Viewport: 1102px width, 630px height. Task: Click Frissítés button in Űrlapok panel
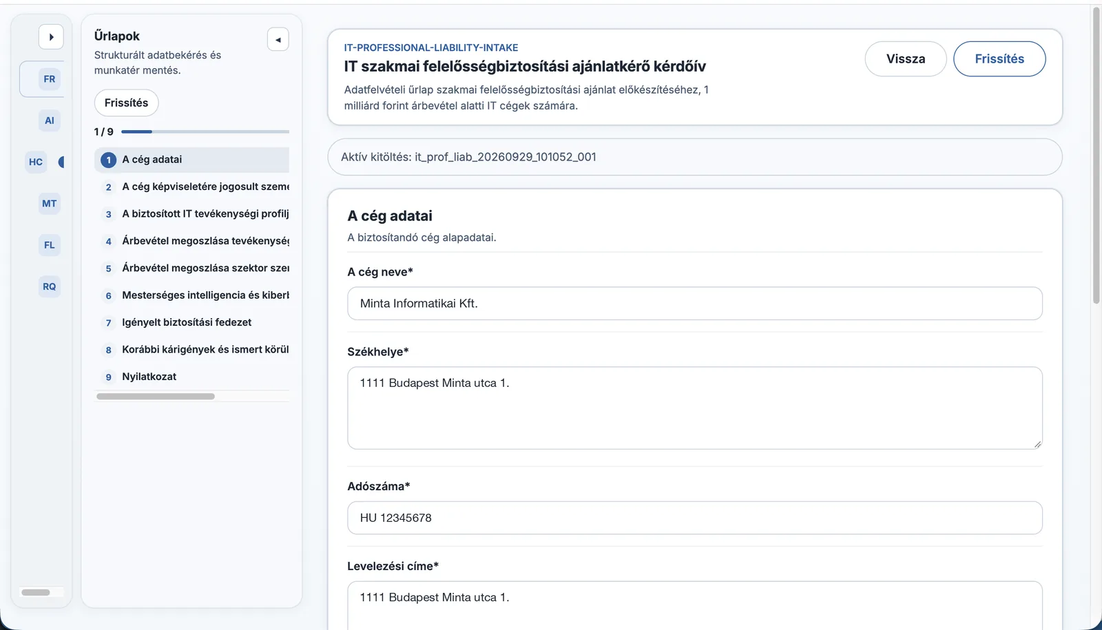pyautogui.click(x=126, y=103)
